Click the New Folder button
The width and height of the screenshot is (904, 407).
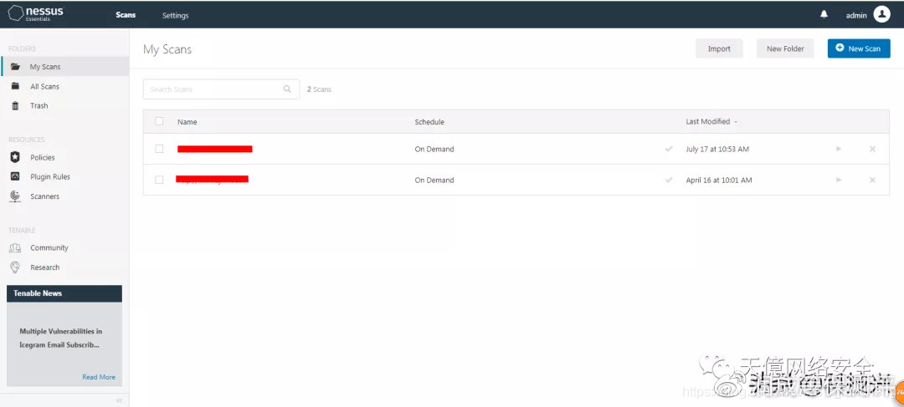click(x=785, y=49)
